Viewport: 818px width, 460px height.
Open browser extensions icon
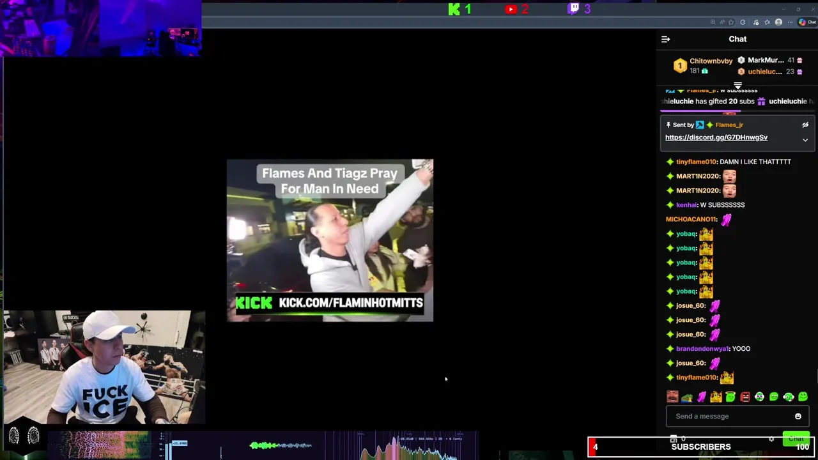point(743,22)
